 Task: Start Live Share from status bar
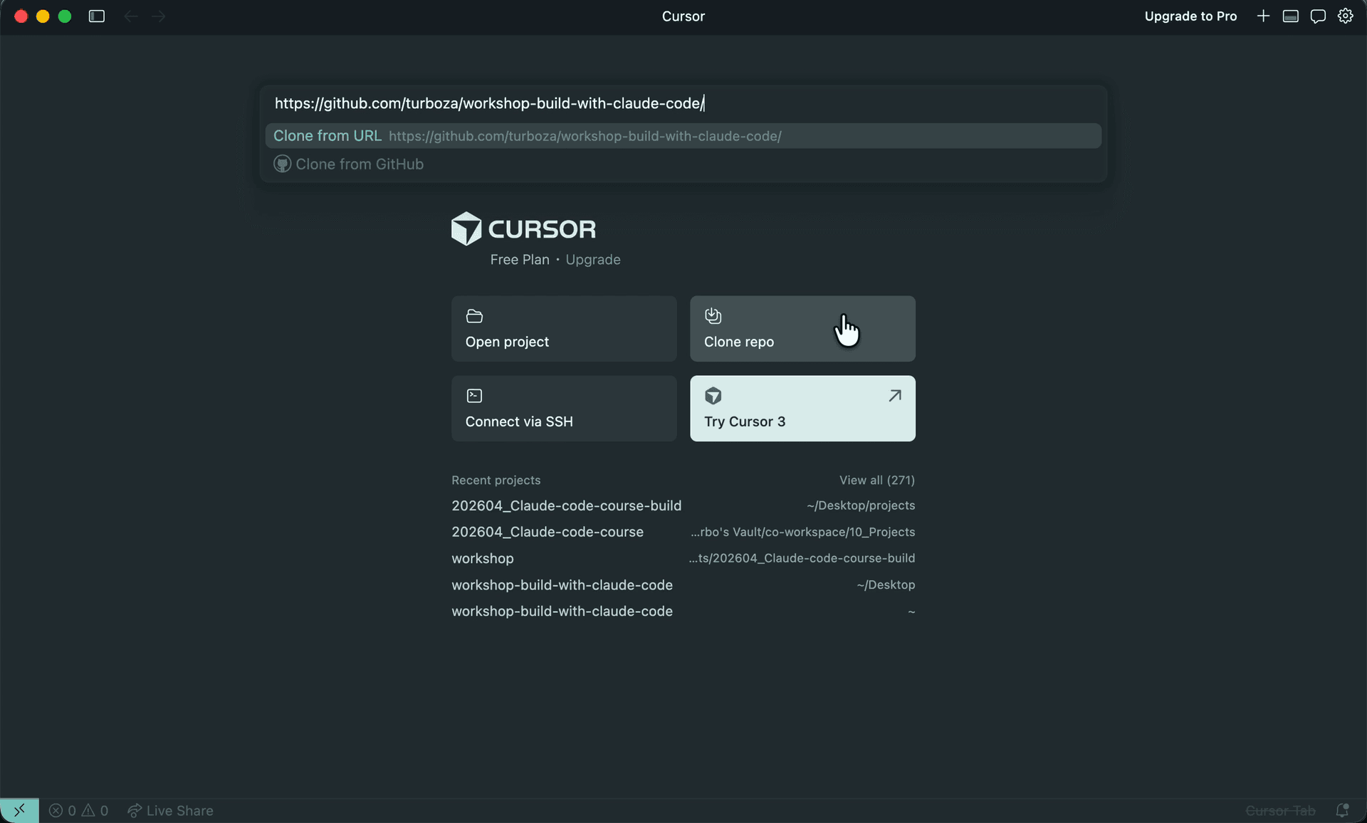point(170,810)
